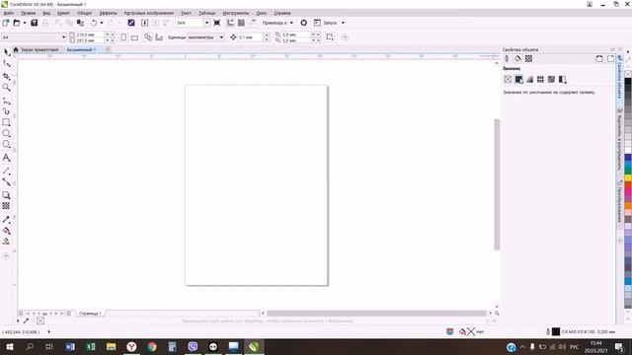This screenshot has height=355, width=632.
Task: Select the Pick tool
Action: point(6,52)
